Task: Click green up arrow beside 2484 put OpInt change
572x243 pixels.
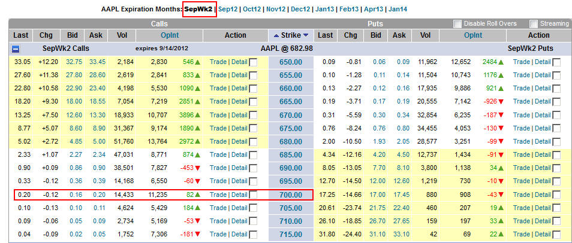Action: click(x=501, y=62)
